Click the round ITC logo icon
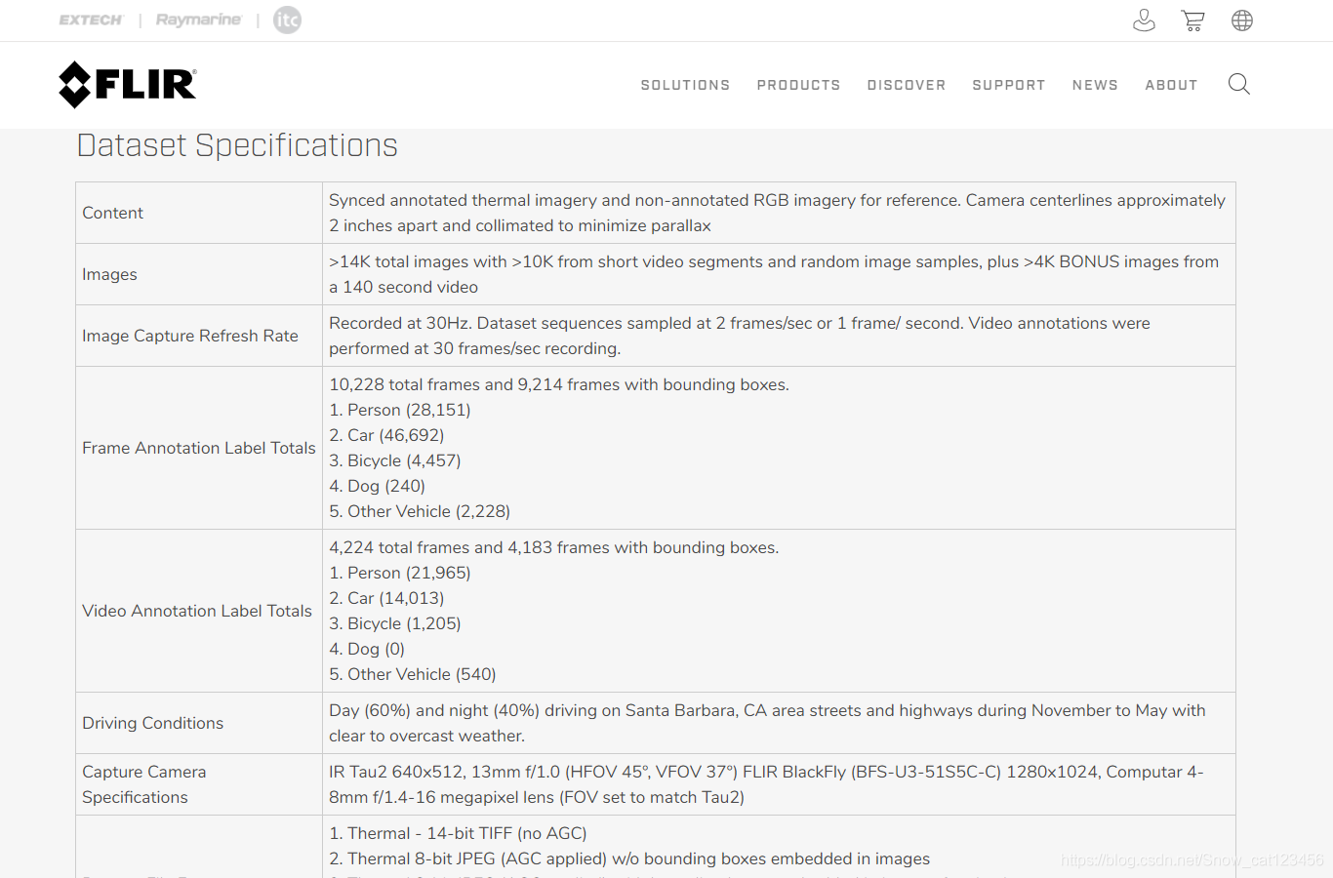Screen dimensions: 1333x878 point(287,20)
